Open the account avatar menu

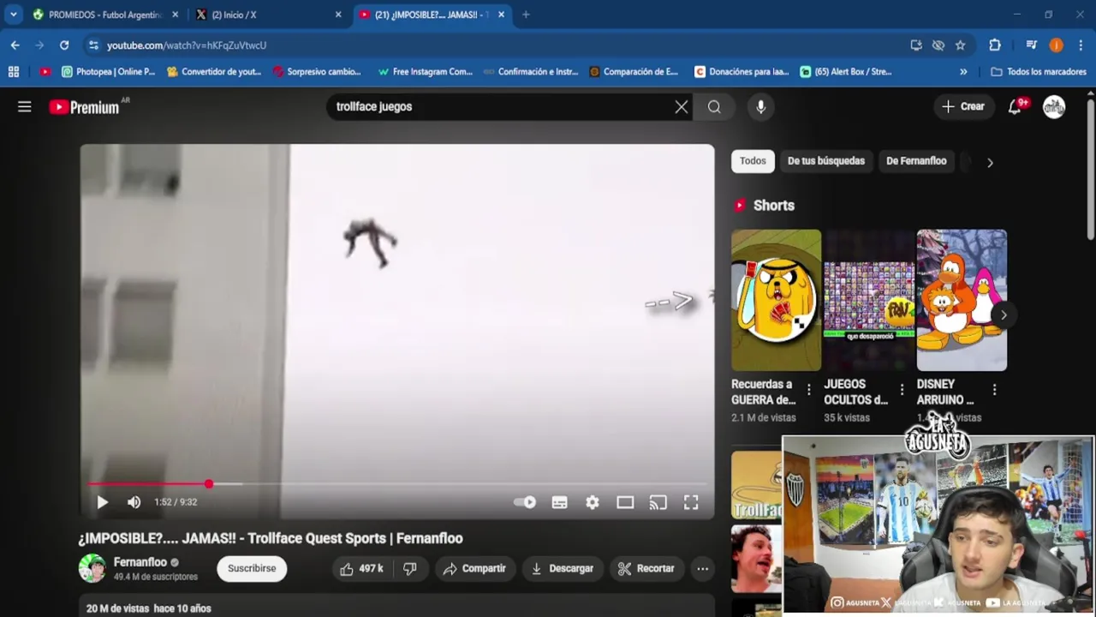[1054, 106]
